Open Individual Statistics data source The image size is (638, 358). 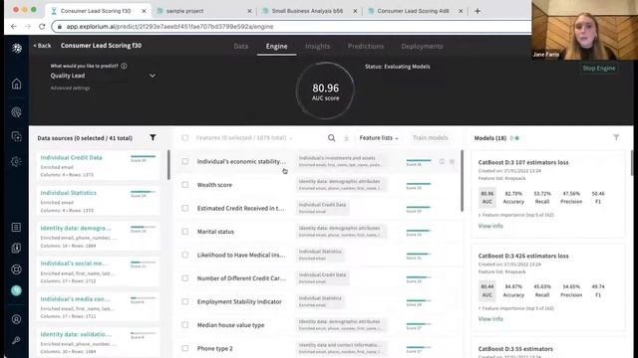pos(69,193)
